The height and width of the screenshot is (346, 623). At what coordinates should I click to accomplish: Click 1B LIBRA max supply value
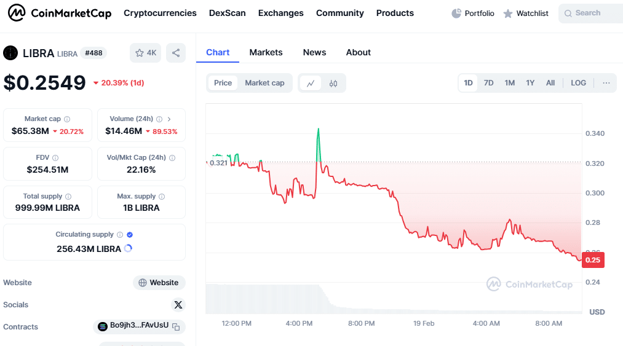pyautogui.click(x=141, y=208)
